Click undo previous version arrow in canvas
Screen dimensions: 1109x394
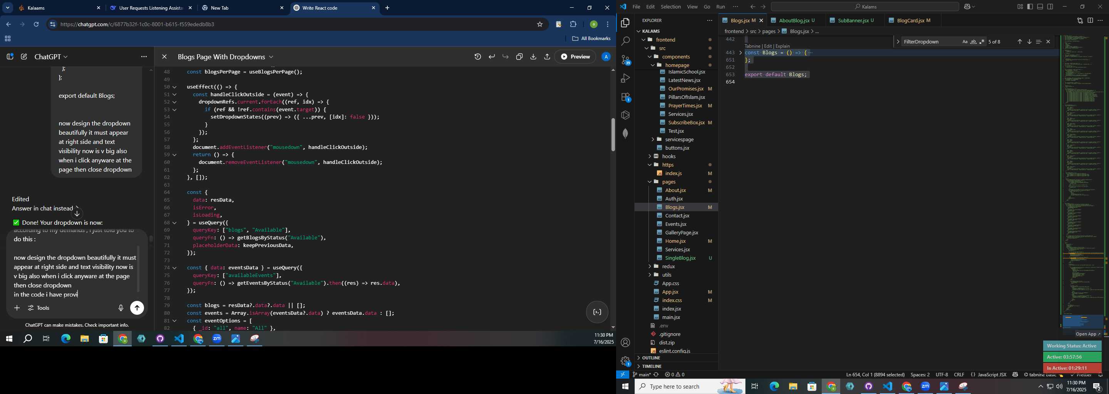point(492,57)
